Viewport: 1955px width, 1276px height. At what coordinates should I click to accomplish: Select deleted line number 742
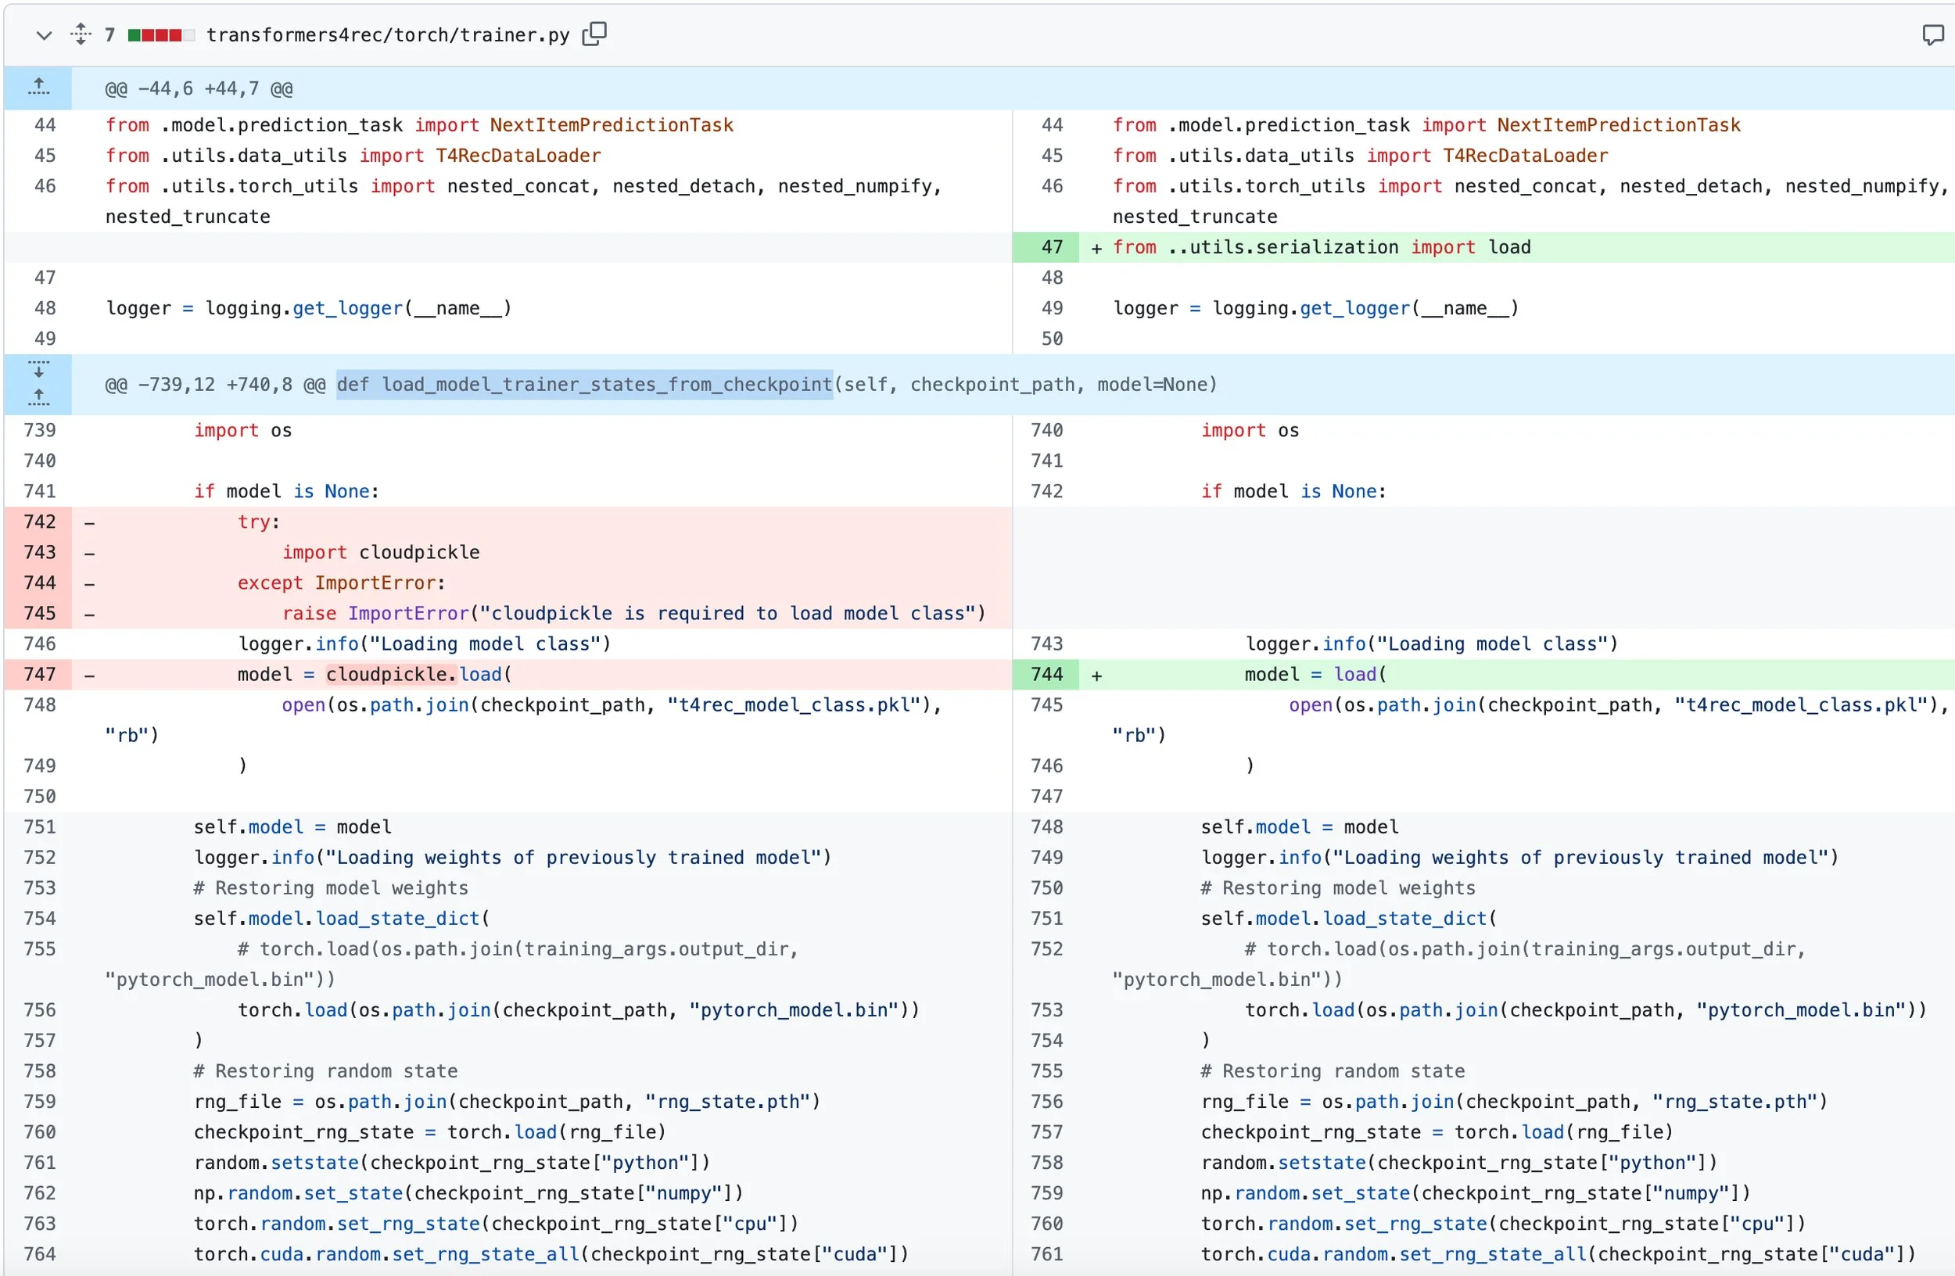39,522
